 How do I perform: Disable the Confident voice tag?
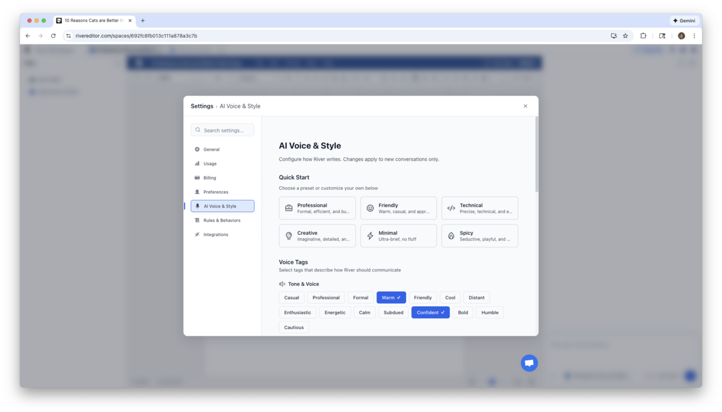(x=430, y=312)
